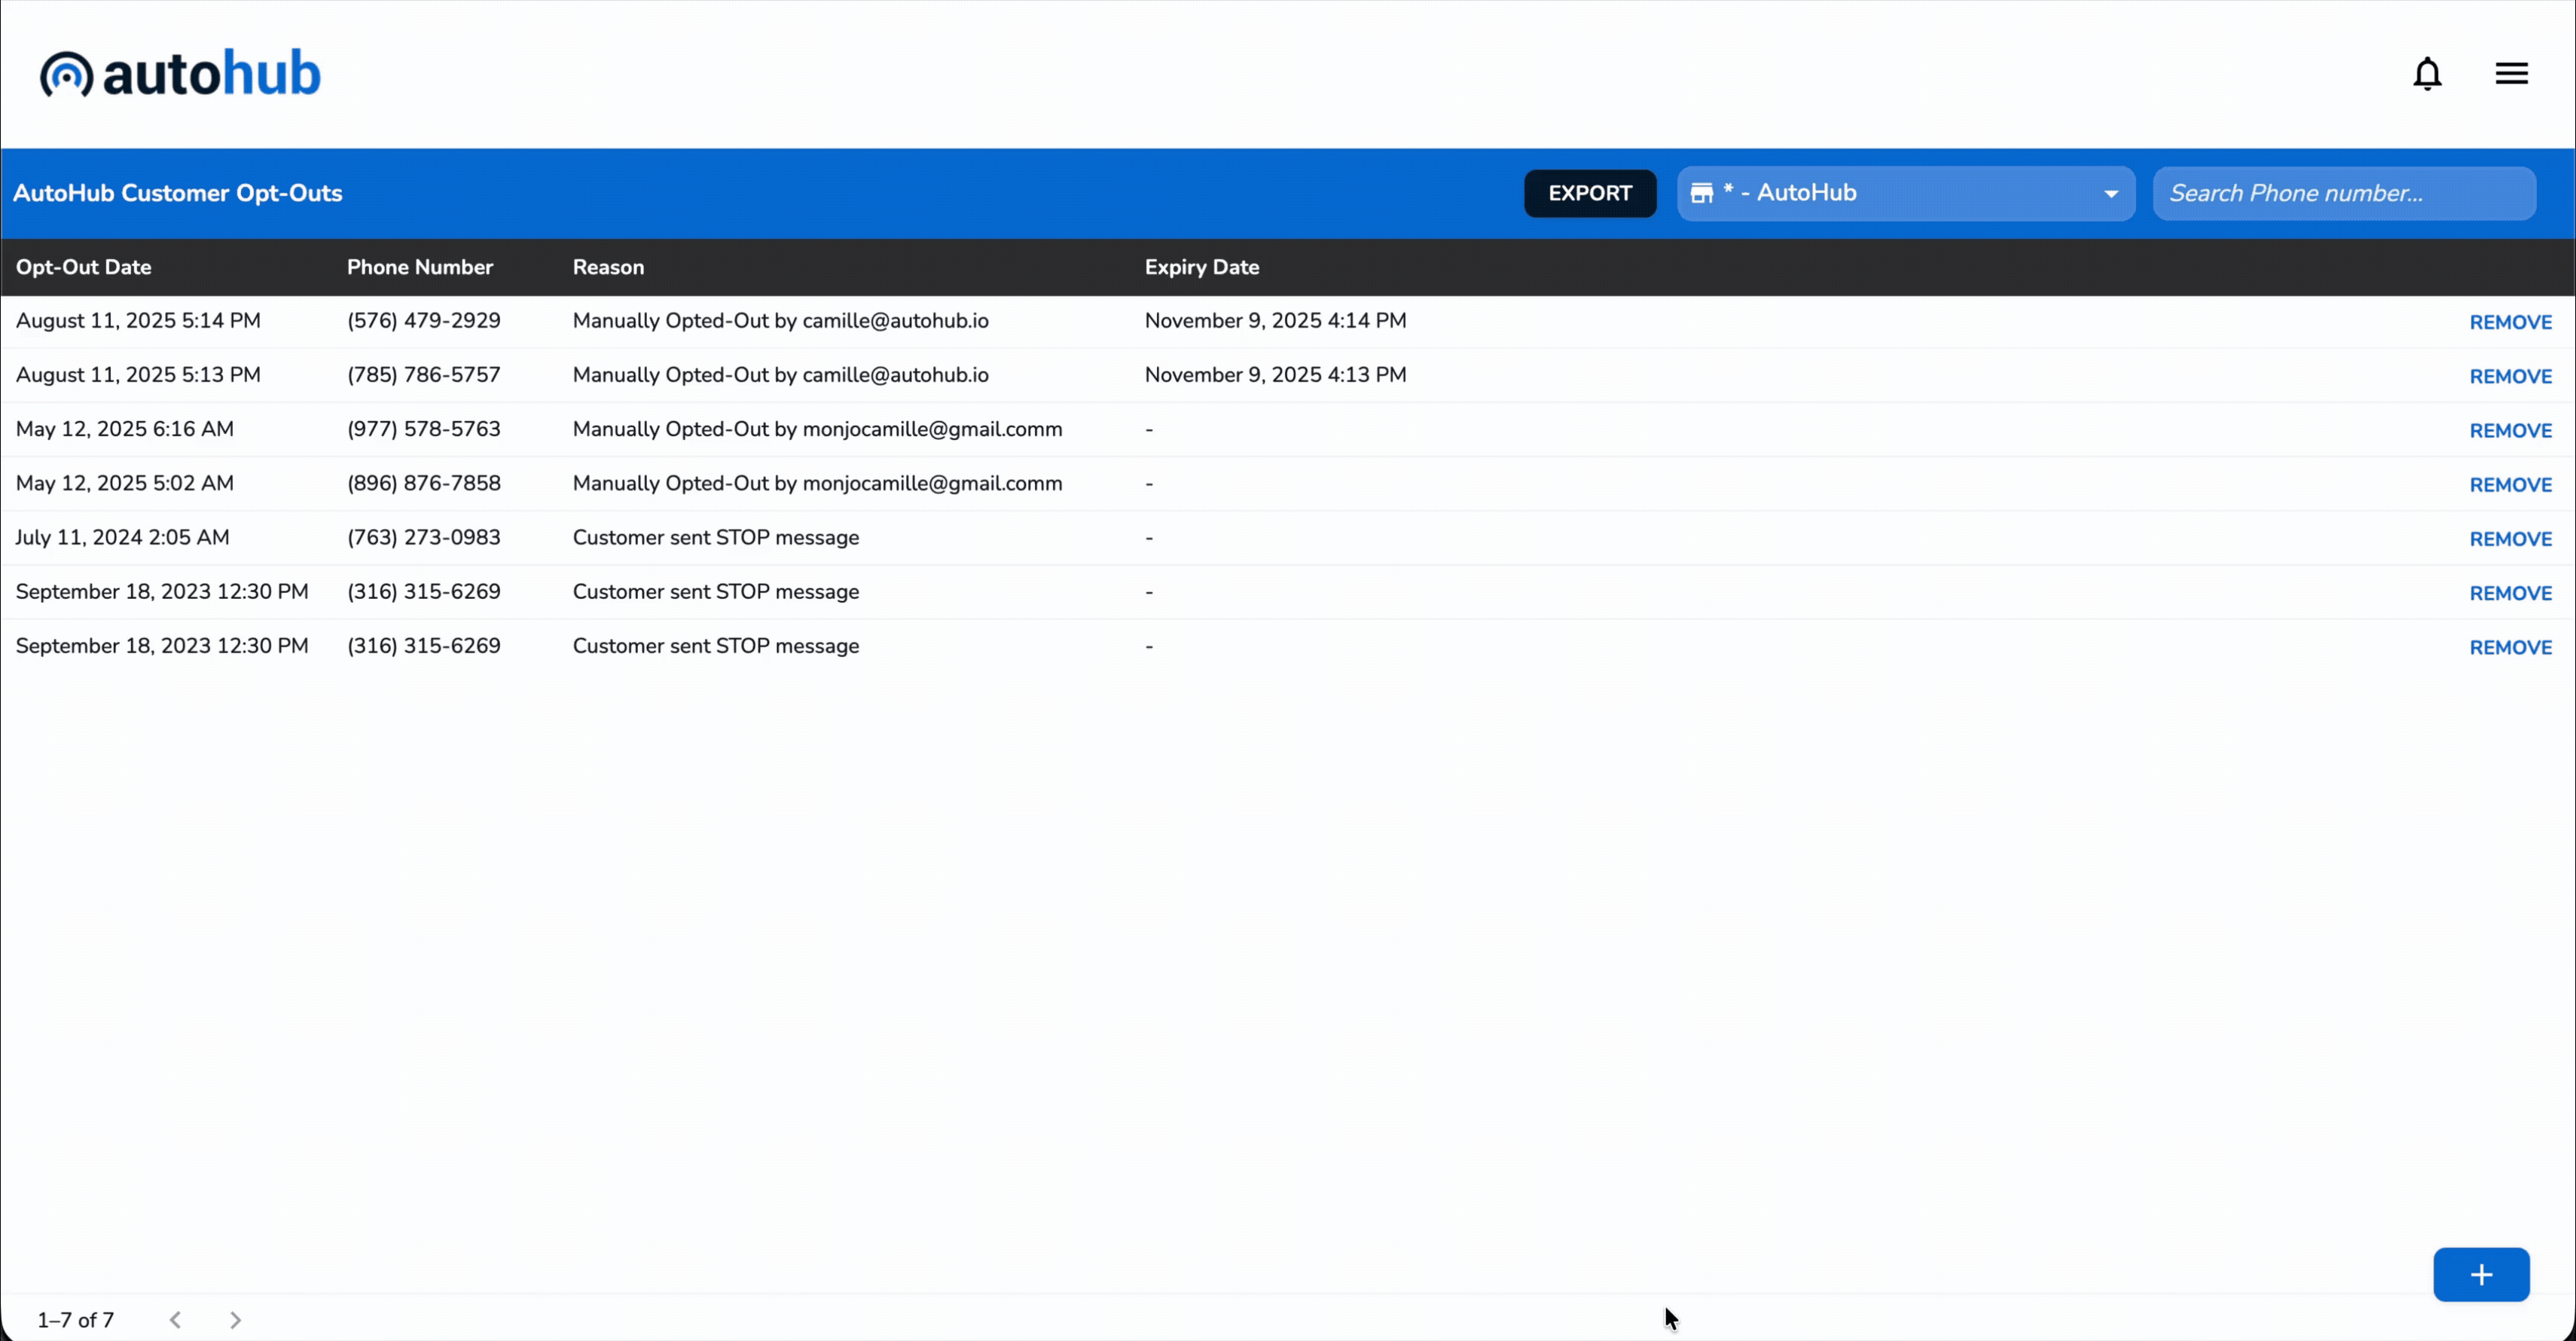Click the blue plus add button
This screenshot has height=1341, width=2576.
click(2481, 1274)
